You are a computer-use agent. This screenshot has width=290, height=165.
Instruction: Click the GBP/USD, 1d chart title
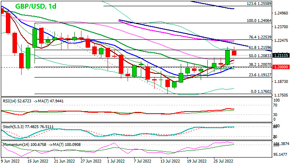(x=36, y=6)
